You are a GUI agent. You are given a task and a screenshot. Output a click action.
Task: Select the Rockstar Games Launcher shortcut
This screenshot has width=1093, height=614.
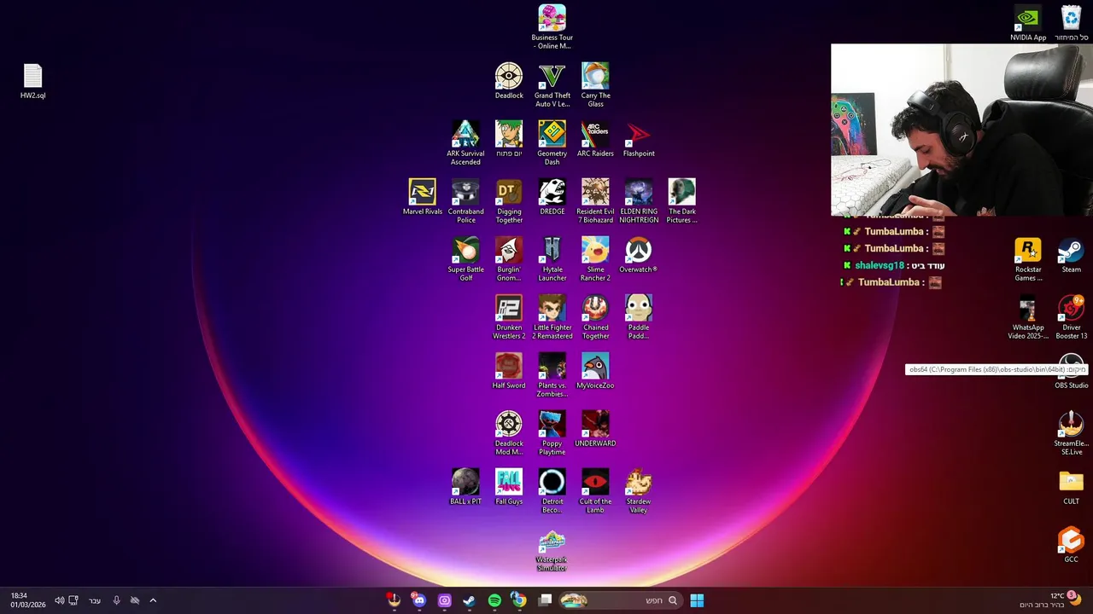click(x=1028, y=259)
